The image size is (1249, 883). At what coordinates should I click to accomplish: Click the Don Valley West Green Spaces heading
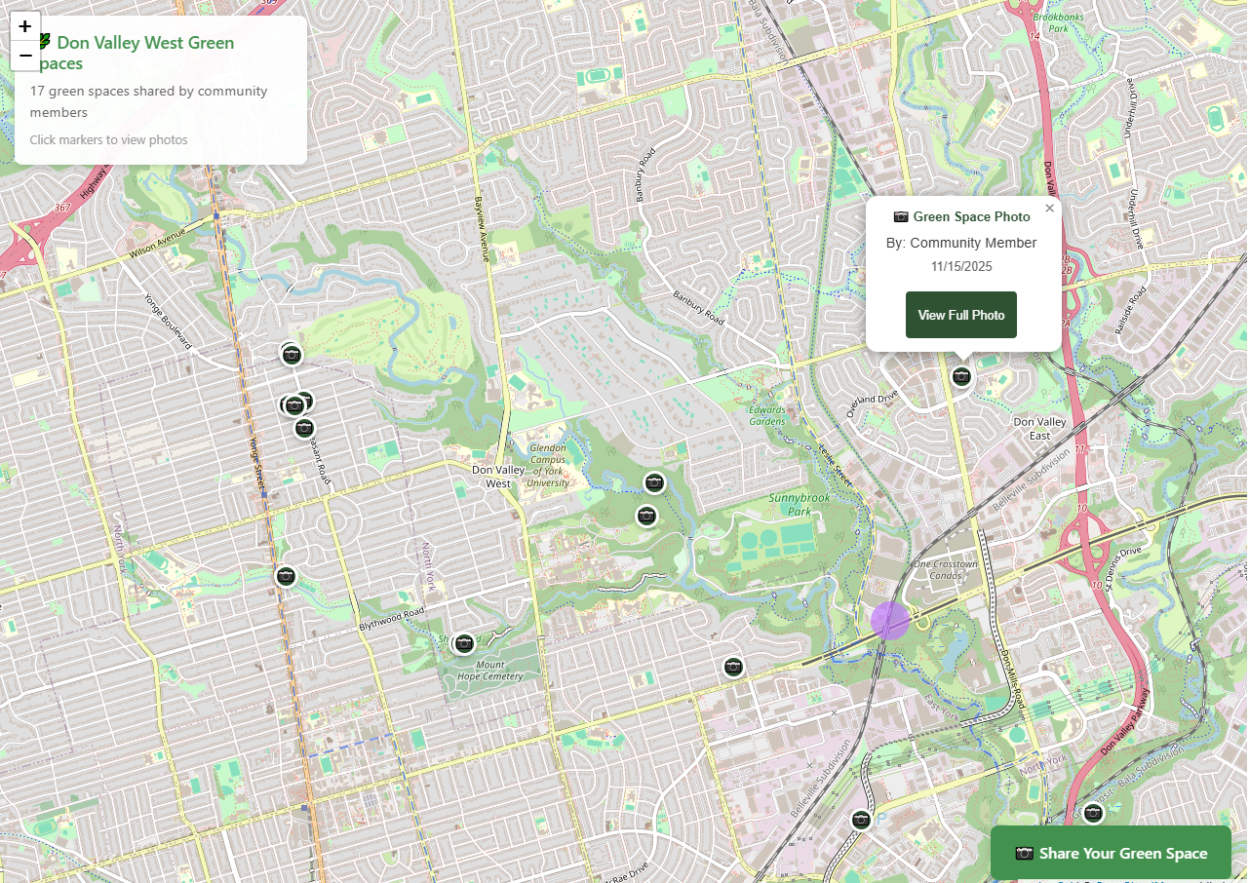pyautogui.click(x=144, y=53)
